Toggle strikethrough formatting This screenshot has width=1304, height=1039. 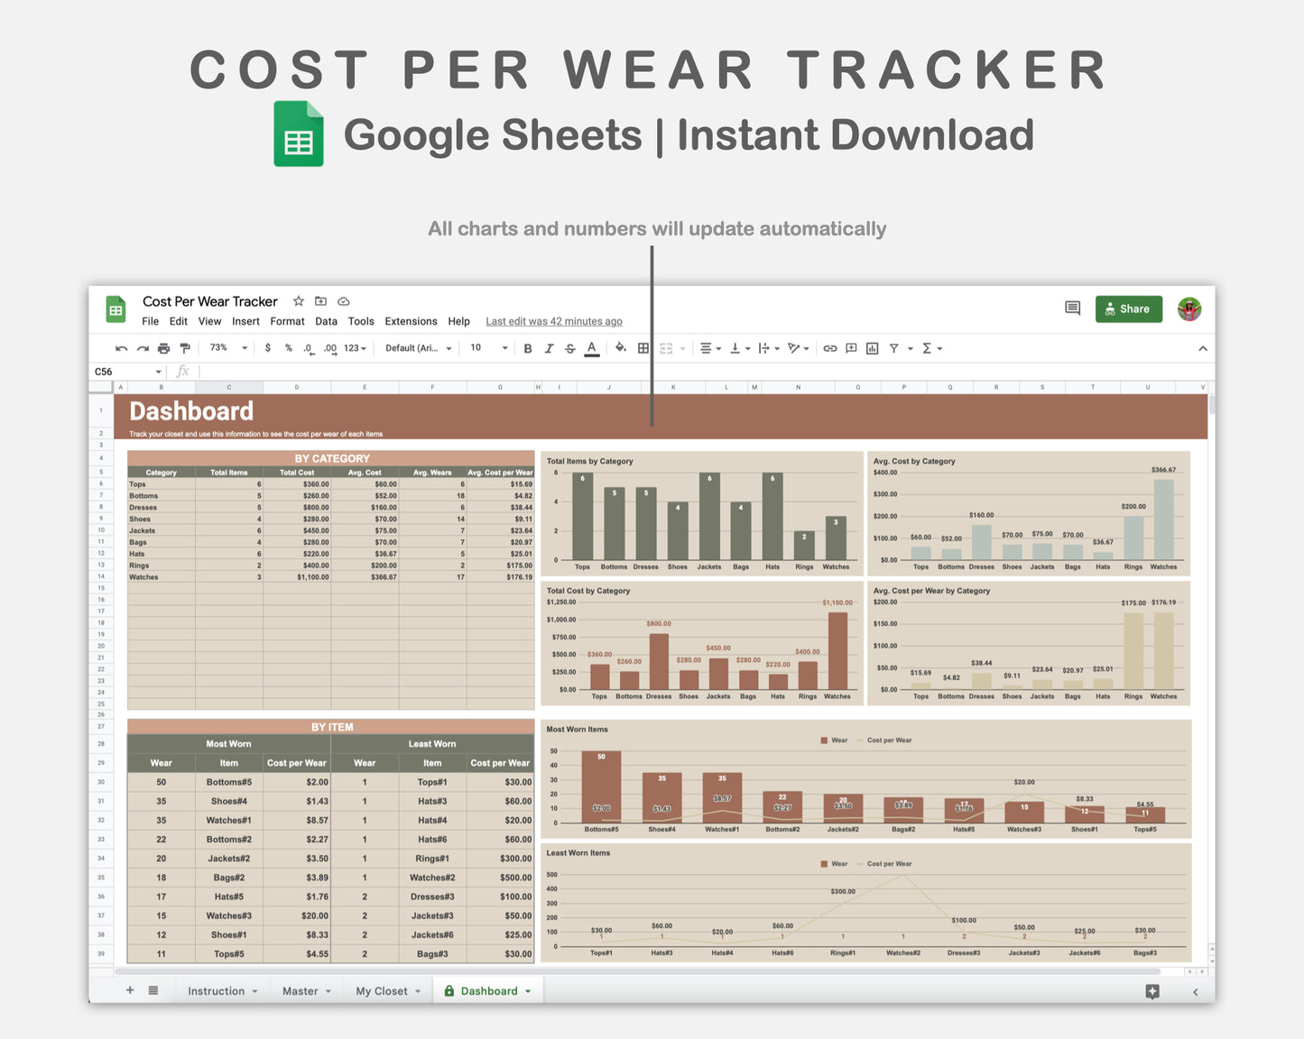pos(569,347)
